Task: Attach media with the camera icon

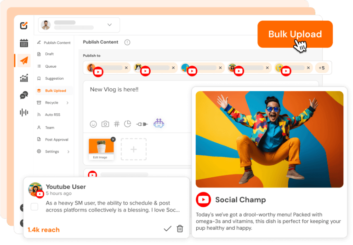Action: pyautogui.click(x=105, y=124)
